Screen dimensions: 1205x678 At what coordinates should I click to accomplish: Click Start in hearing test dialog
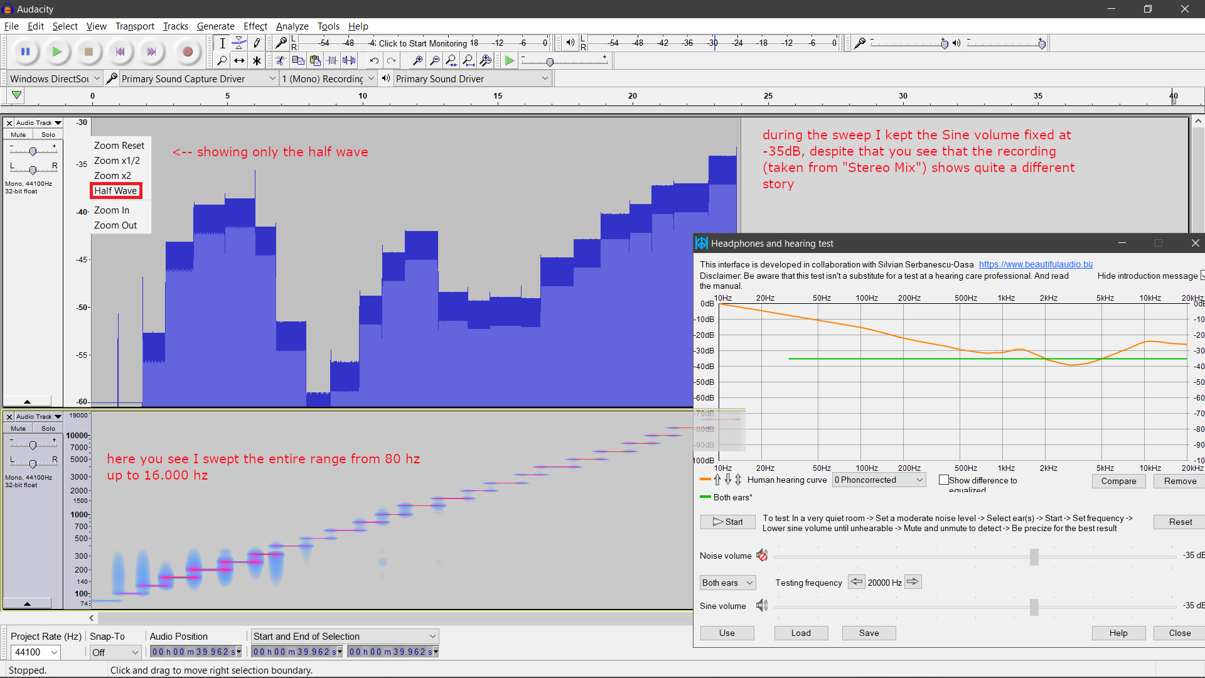728,522
